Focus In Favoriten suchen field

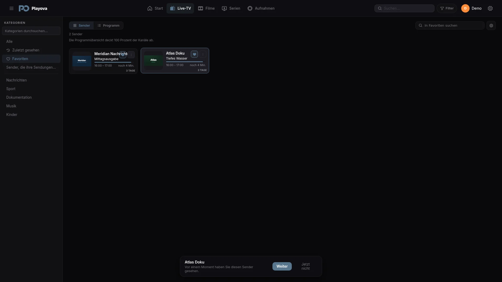450,26
